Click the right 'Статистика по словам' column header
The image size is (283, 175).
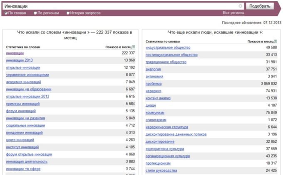point(163,41)
